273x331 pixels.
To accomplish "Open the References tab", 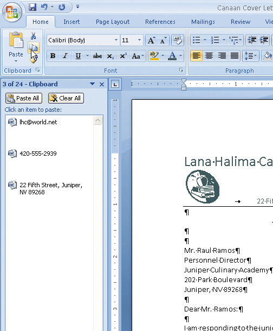I will 160,22.
